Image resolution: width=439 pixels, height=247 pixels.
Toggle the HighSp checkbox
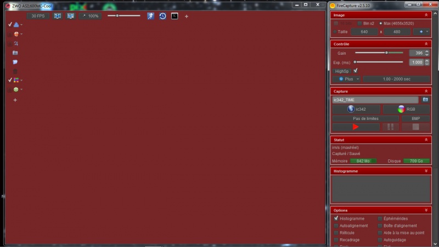pos(355,71)
